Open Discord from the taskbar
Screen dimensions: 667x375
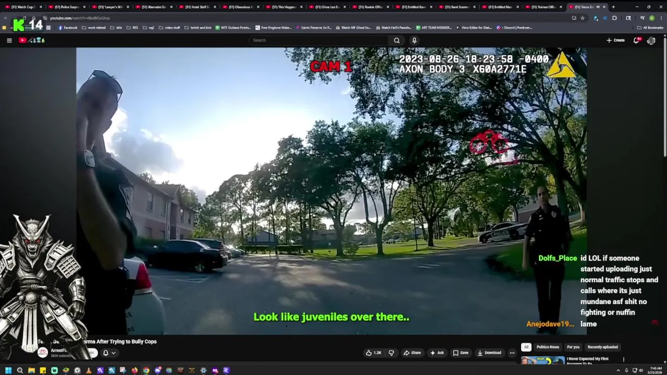click(157, 370)
